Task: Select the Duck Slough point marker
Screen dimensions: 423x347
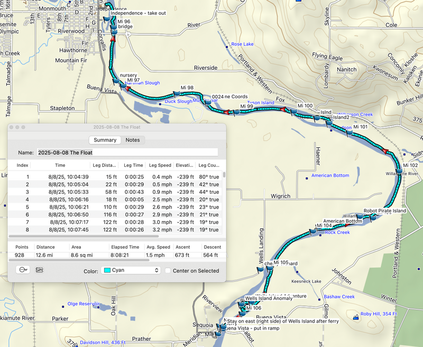Action: [160, 104]
